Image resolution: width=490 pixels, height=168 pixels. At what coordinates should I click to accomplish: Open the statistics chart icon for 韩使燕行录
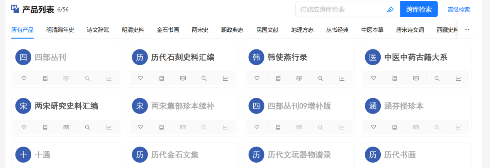point(342,78)
